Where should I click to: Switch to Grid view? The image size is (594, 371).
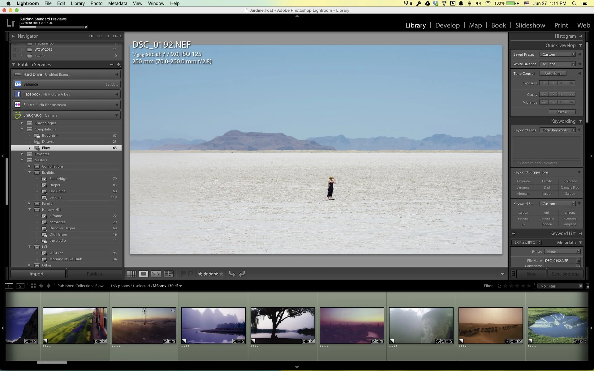tap(131, 274)
